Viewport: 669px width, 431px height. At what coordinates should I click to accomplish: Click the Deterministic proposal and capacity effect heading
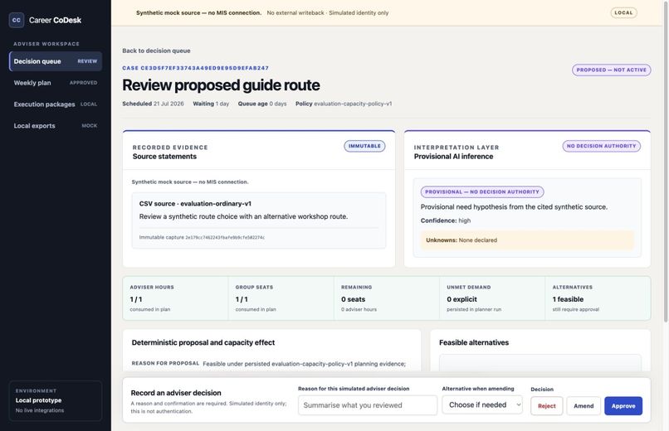(203, 342)
